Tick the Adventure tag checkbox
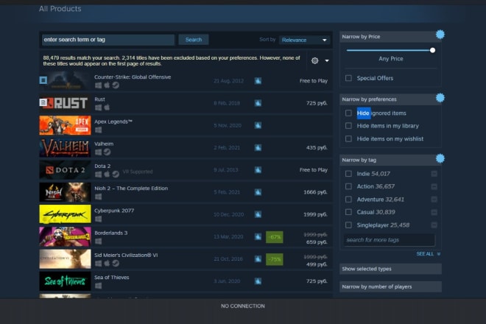The height and width of the screenshot is (324, 486). click(348, 200)
